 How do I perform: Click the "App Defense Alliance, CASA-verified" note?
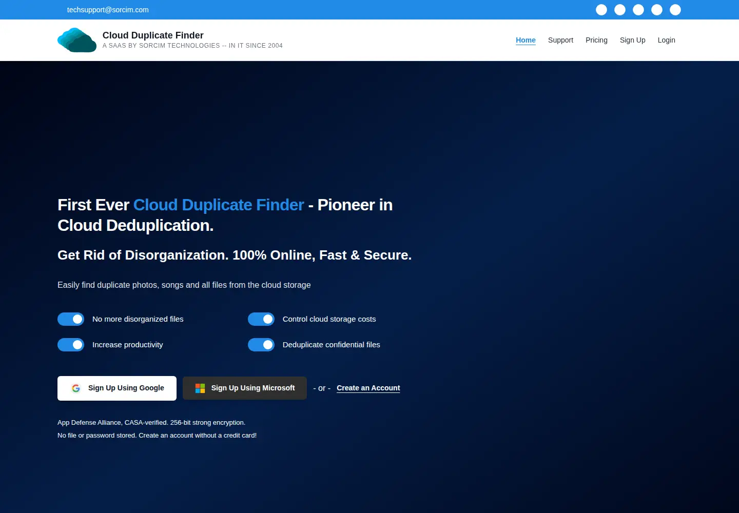tap(151, 423)
